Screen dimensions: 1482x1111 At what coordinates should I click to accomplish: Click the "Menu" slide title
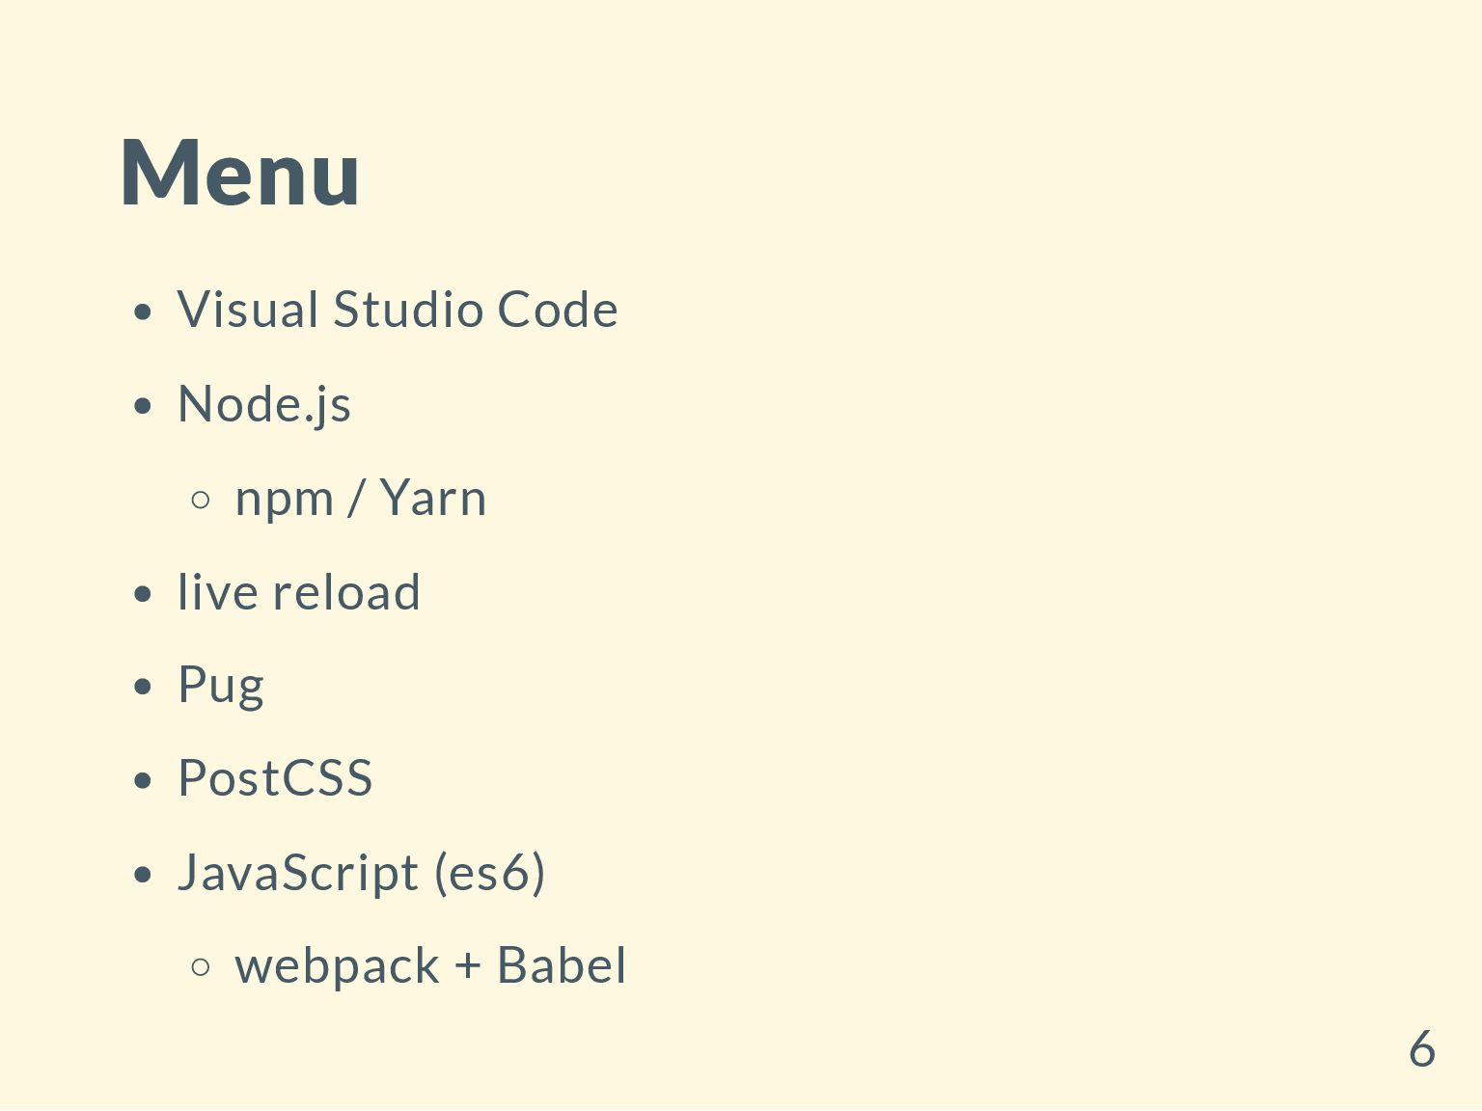click(x=239, y=173)
